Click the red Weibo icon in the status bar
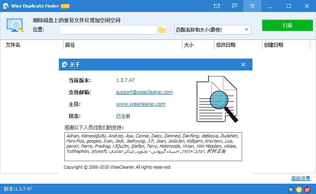Screen dimensions: 316x194 pos(308,189)
